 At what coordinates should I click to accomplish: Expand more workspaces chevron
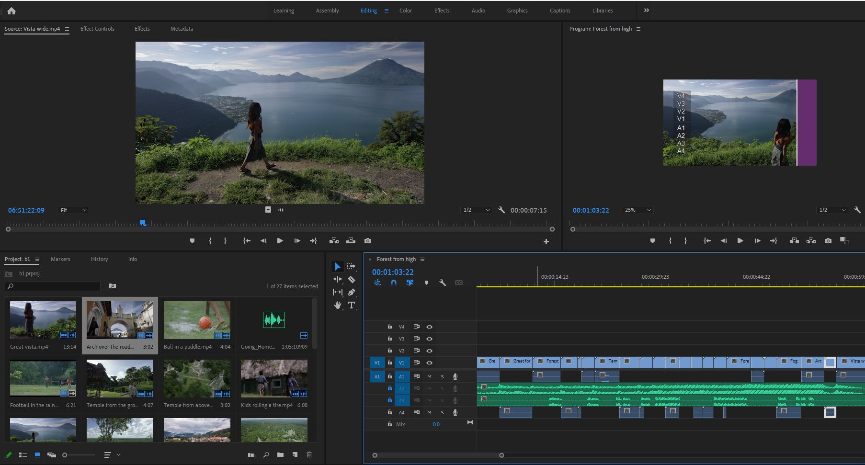[x=647, y=10]
